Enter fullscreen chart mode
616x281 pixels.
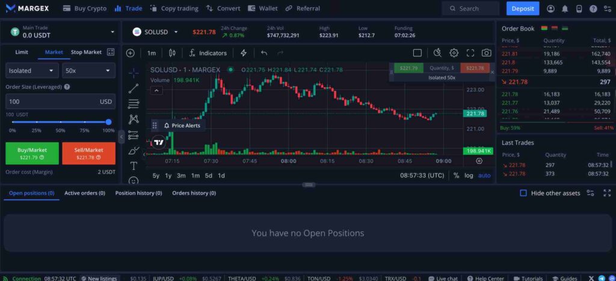[x=470, y=53]
